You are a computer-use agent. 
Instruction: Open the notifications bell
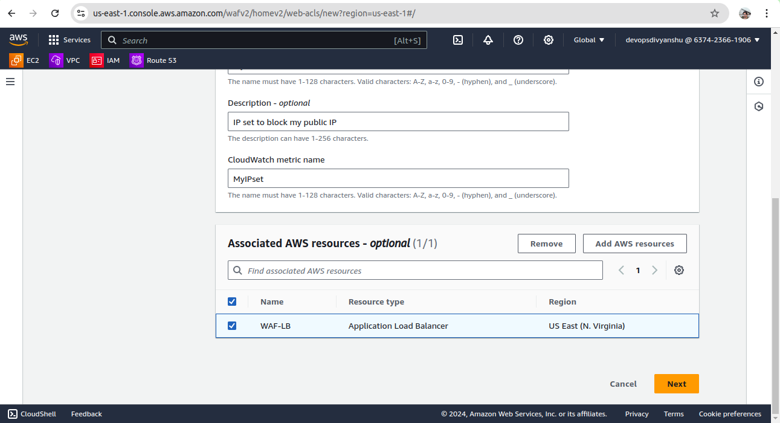[488, 40]
